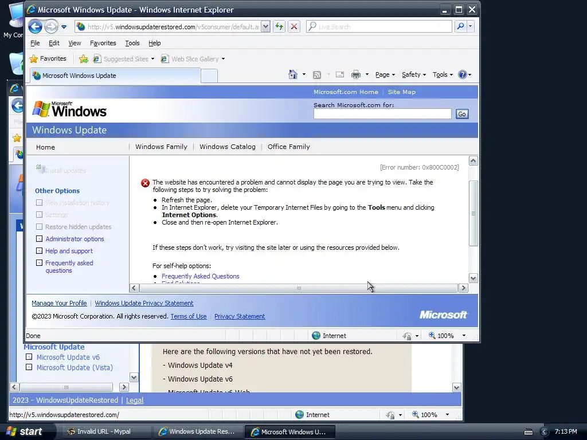
Task: Click the Windows logo on the page
Action: (x=69, y=109)
